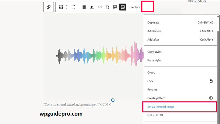The image size is (220, 124).
Task: Open the CC0 1.0 license link
Action: (x=106, y=105)
